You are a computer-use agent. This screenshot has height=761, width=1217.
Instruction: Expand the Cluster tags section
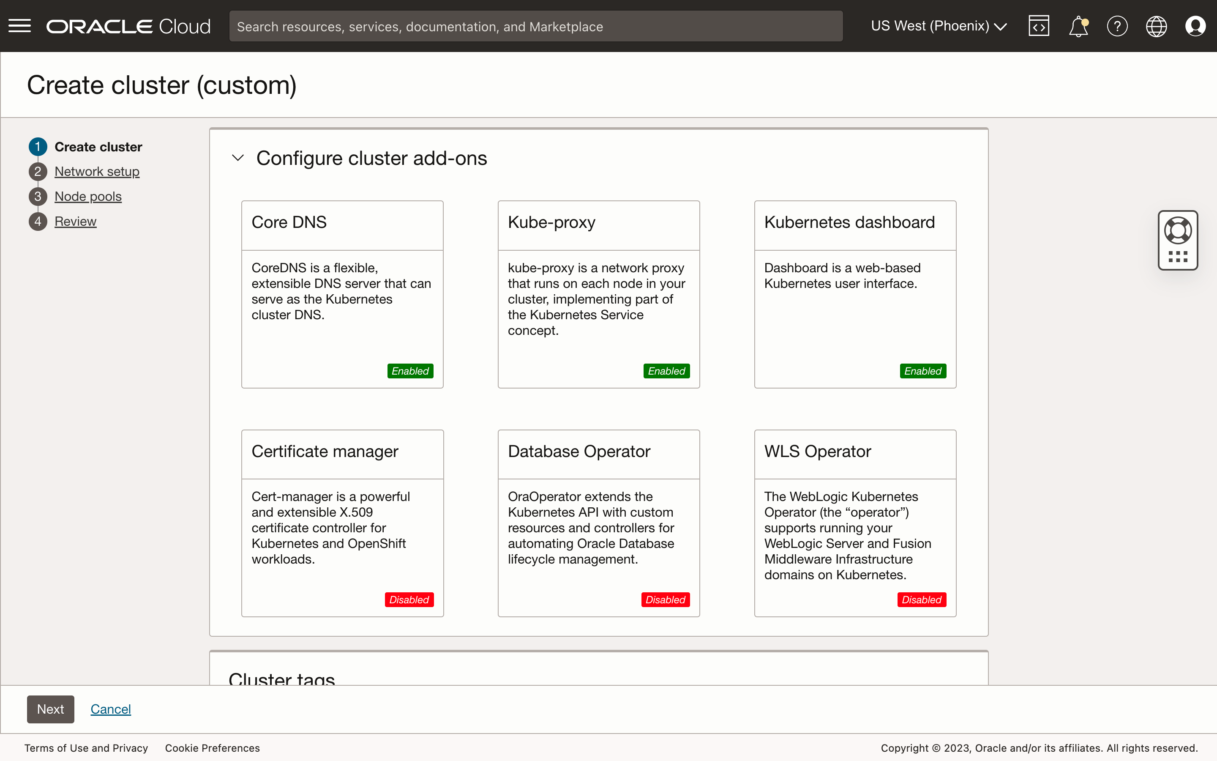coord(281,679)
